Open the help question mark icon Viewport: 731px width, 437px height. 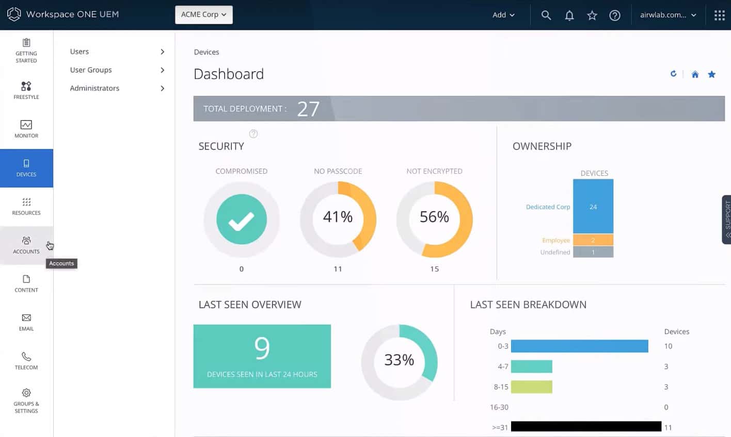tap(615, 15)
